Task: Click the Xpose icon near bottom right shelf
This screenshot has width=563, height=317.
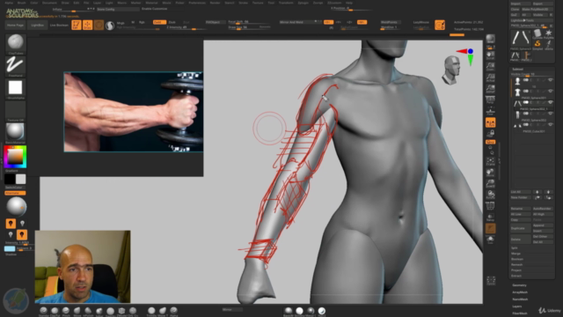Action: 491,280
